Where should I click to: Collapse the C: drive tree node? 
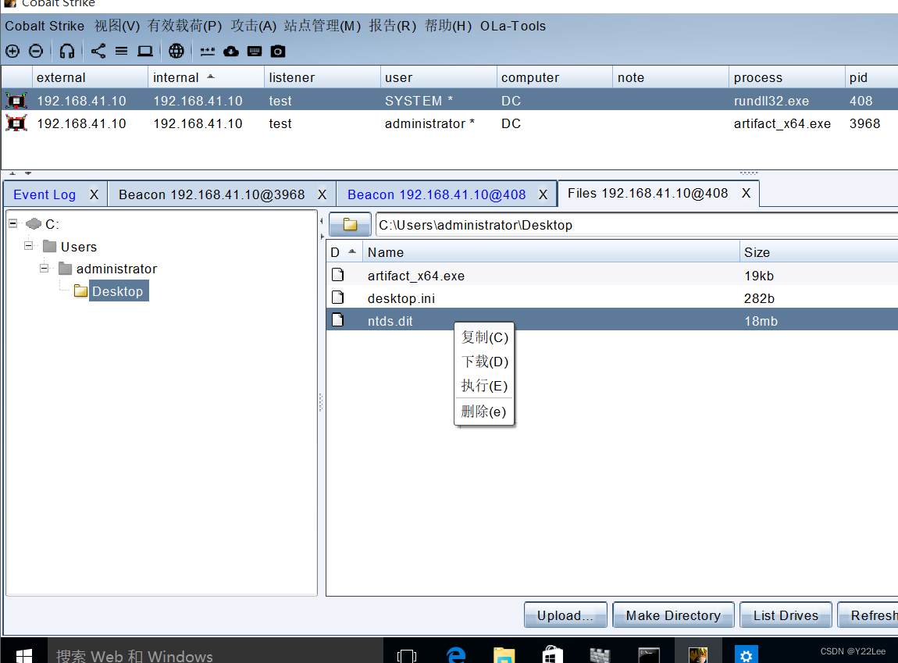12,223
